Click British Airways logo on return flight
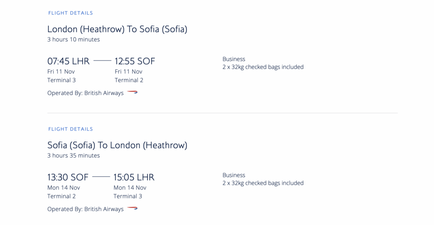434x225 pixels. (x=132, y=208)
